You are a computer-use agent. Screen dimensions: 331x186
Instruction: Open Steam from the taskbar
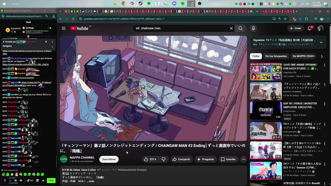coord(140,4)
